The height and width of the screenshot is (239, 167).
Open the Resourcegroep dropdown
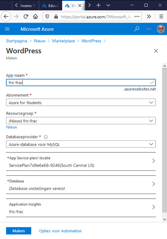pyautogui.click(x=81, y=121)
